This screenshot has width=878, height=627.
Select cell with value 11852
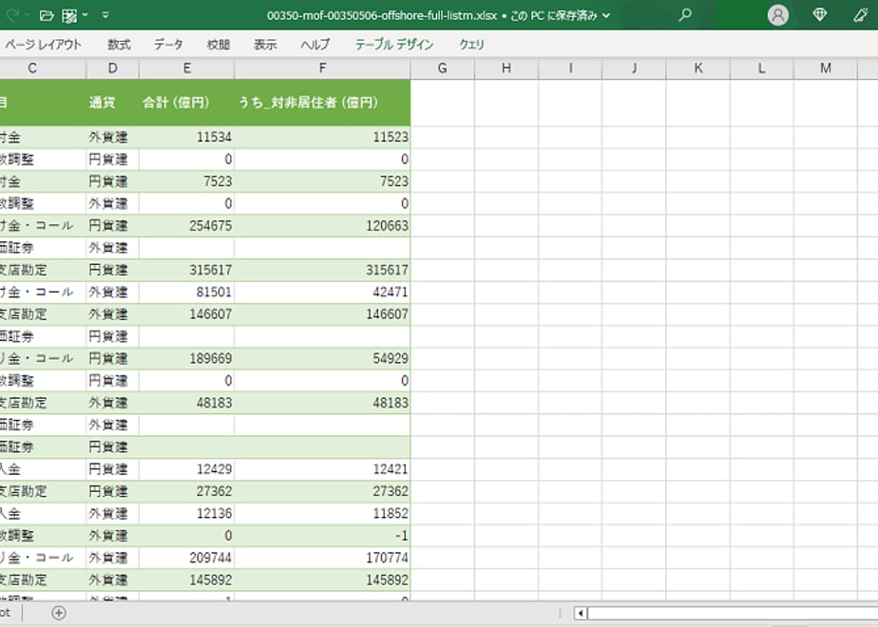(322, 513)
